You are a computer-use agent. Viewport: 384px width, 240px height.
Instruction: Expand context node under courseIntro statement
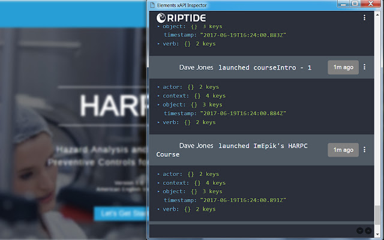(158, 96)
